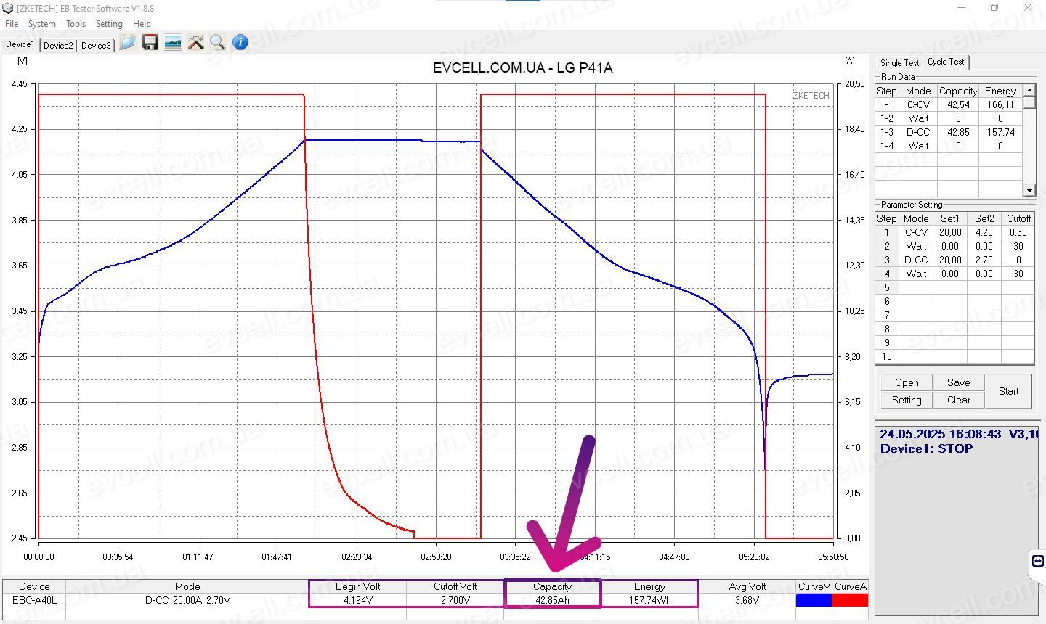Click chart title EVCELL.COM.UA - LG P41A
Screen dimensions: 1046x624
coord(522,67)
